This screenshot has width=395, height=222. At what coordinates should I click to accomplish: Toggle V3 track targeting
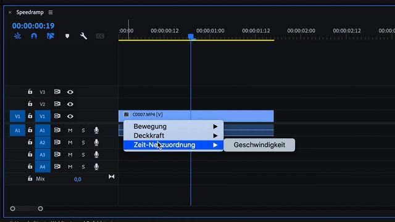[x=43, y=92]
